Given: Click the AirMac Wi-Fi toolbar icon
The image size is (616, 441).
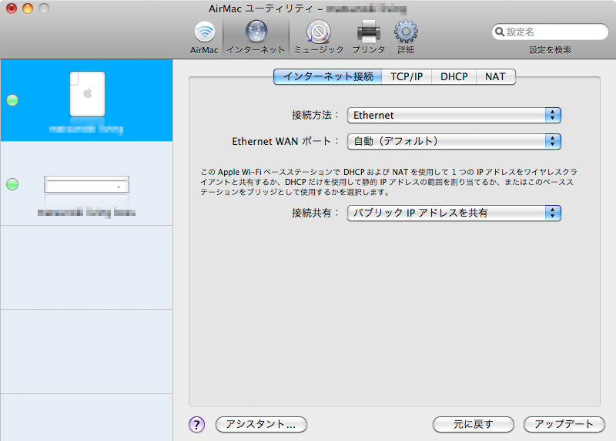Looking at the screenshot, I should click(204, 32).
